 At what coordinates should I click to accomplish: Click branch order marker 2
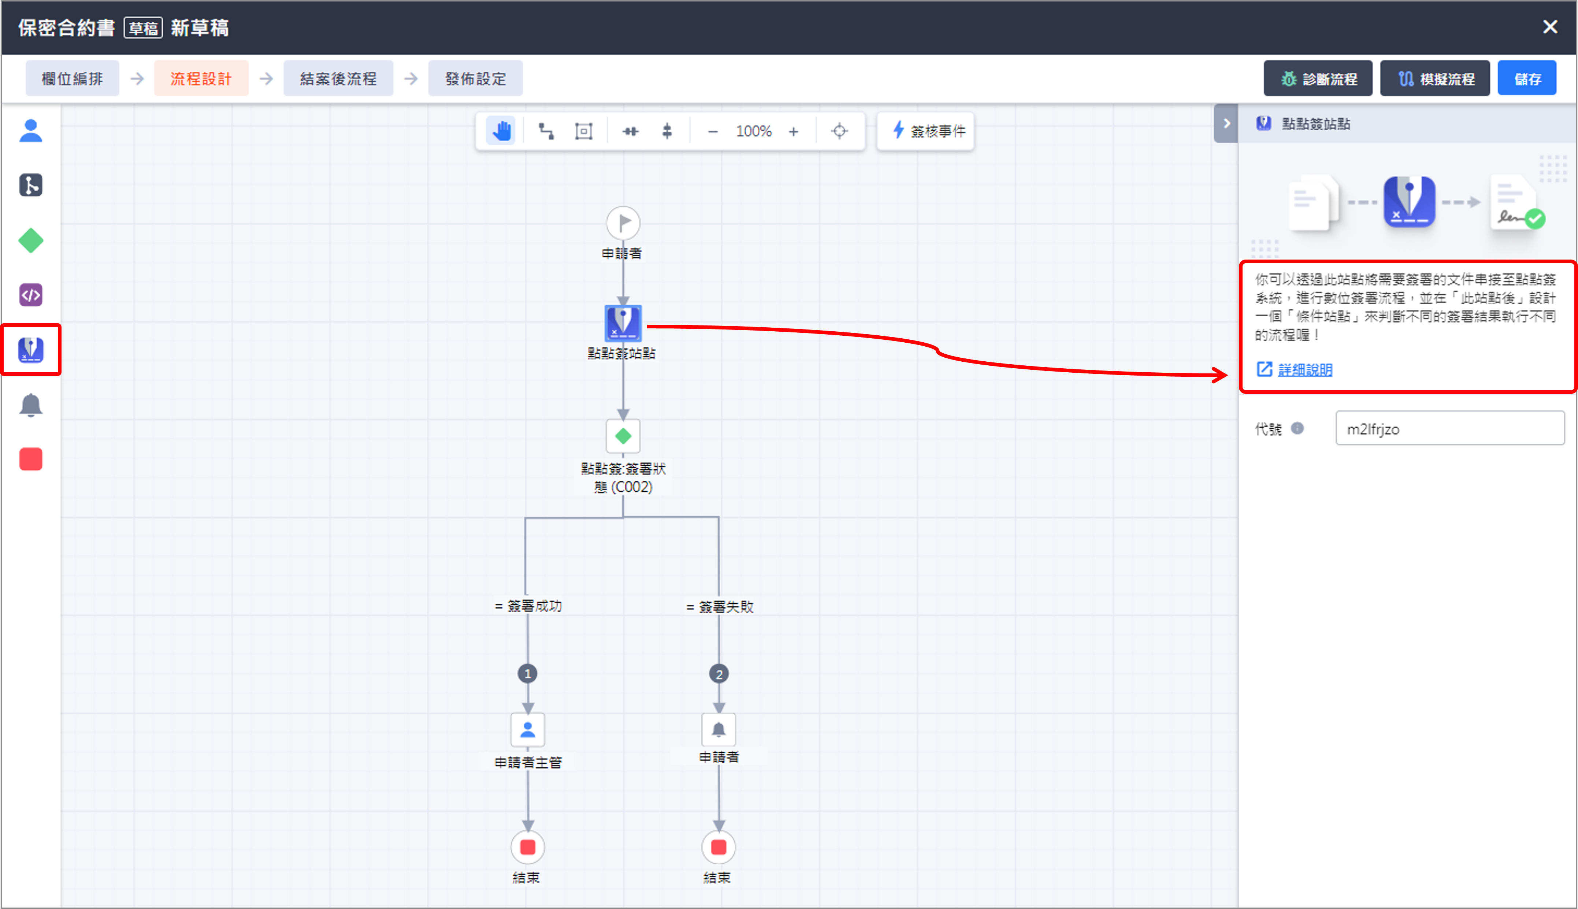coord(719,674)
